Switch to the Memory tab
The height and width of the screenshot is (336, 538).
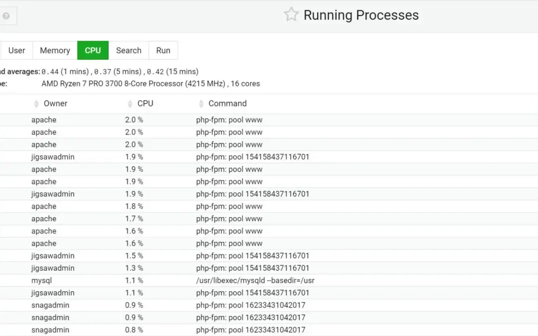(54, 50)
